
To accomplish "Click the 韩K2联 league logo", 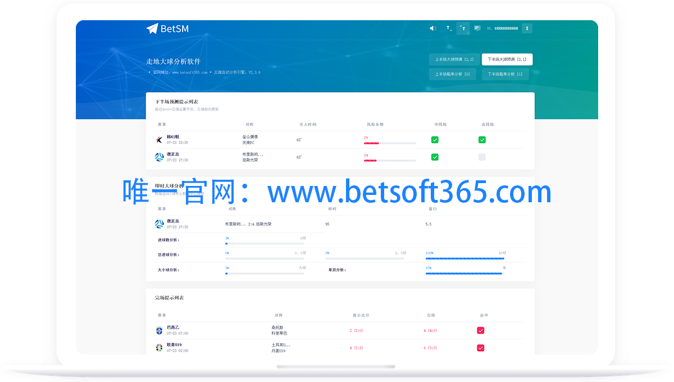I will [160, 139].
